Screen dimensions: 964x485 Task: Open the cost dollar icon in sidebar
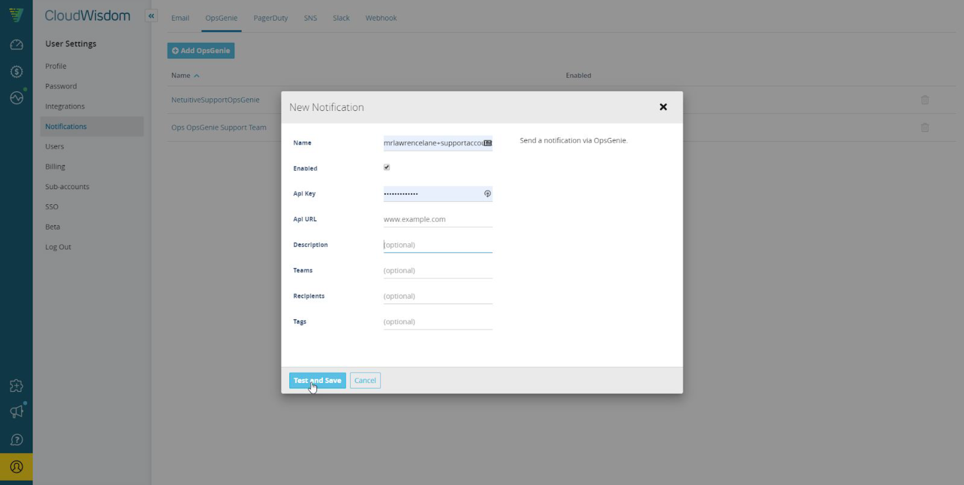tap(16, 71)
